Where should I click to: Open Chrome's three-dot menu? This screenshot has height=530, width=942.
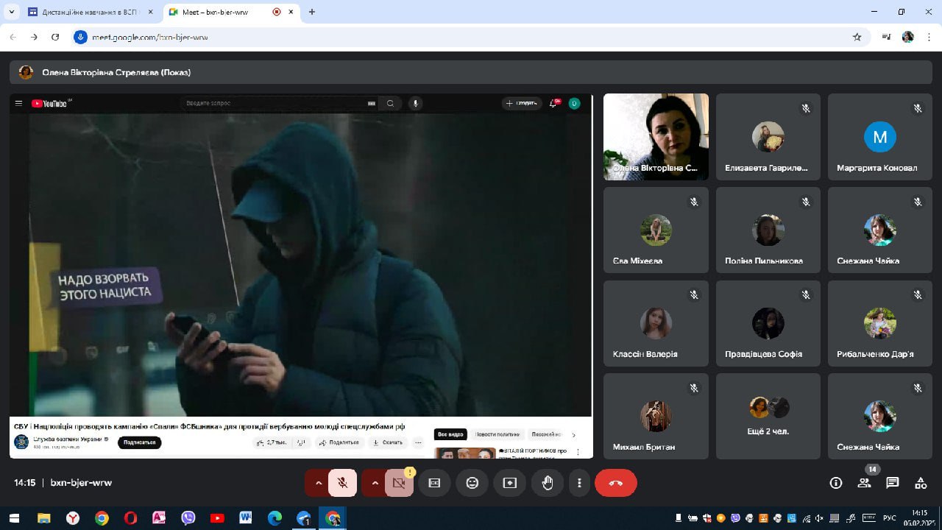pyautogui.click(x=929, y=37)
